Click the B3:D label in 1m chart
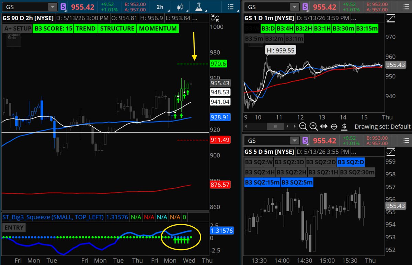Viewport: 412px width, 265px height. pyautogui.click(x=268, y=29)
